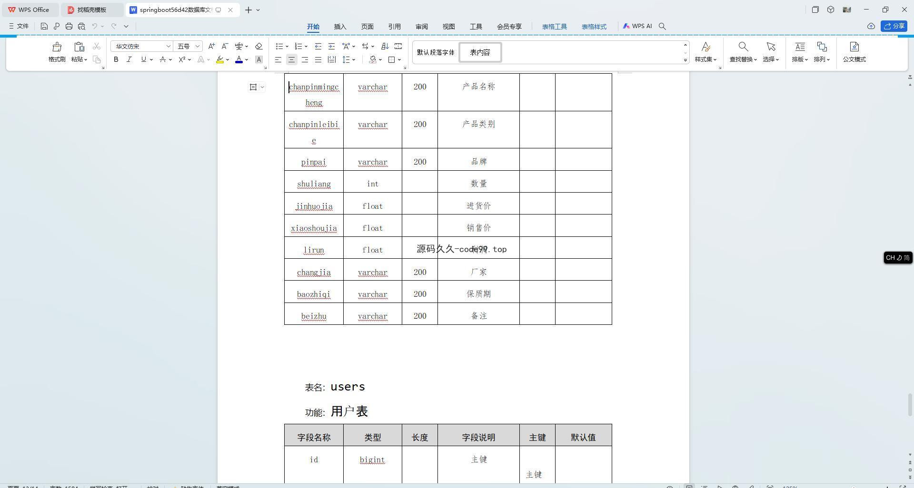The width and height of the screenshot is (914, 488).
Task: Decrease font size with A- icon
Action: [225, 46]
